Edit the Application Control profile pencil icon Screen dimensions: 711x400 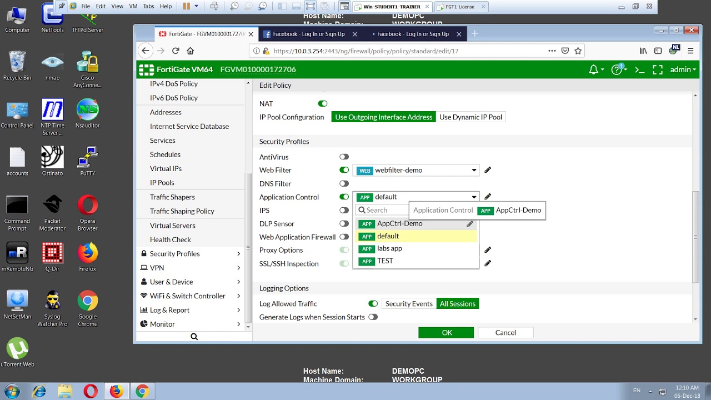pyautogui.click(x=488, y=197)
